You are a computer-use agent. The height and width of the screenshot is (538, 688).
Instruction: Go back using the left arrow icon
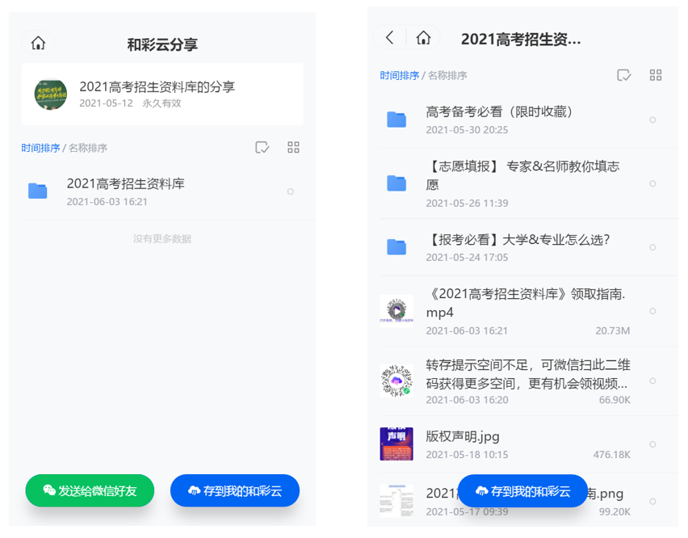[x=390, y=38]
